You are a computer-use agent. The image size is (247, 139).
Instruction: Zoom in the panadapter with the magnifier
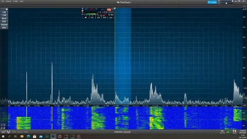coord(4,128)
